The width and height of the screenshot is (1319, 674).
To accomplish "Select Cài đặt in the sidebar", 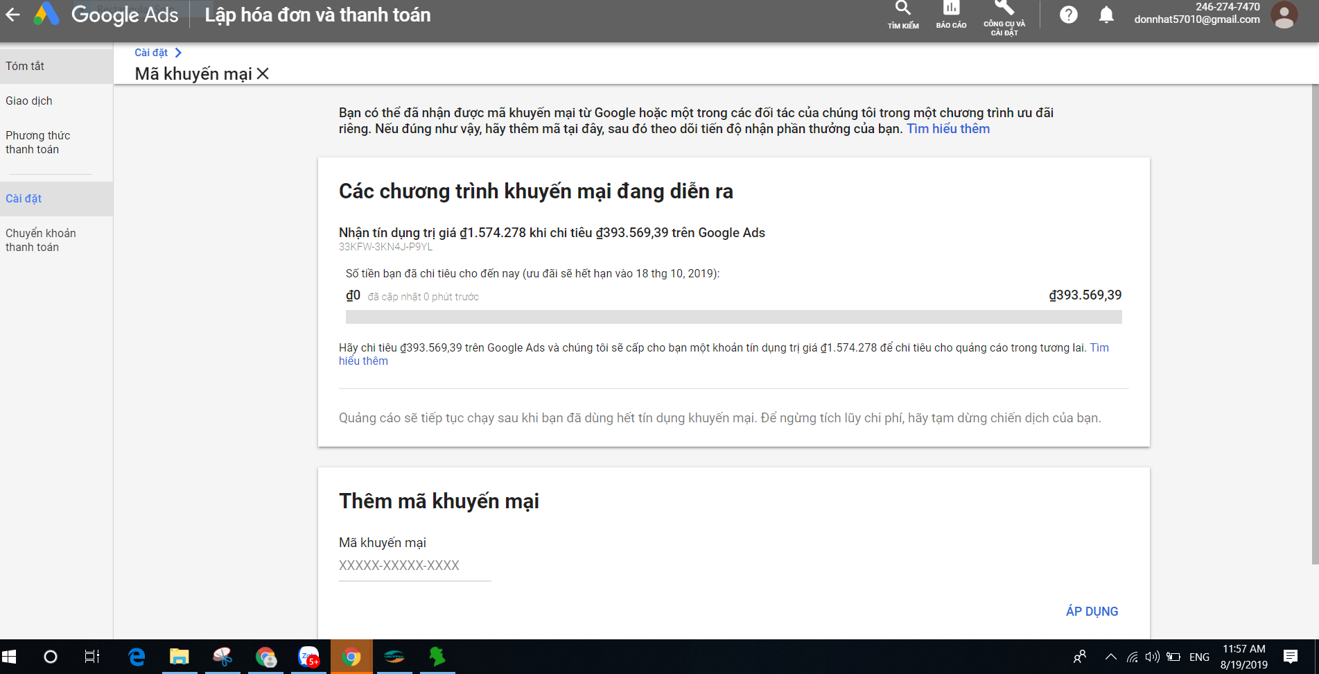I will [56, 198].
